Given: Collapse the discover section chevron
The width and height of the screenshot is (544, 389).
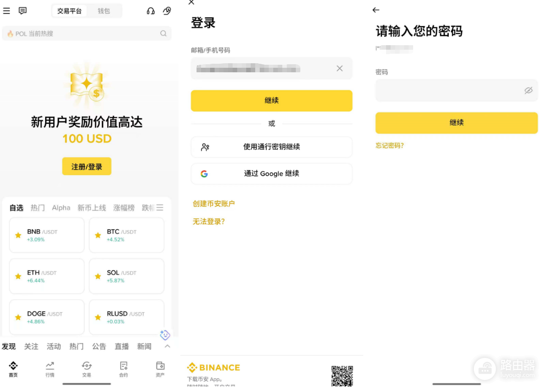Looking at the screenshot, I should pos(167,346).
